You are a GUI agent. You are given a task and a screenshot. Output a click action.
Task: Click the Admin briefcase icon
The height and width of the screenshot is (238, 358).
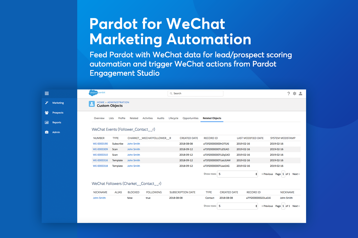pyautogui.click(x=47, y=132)
